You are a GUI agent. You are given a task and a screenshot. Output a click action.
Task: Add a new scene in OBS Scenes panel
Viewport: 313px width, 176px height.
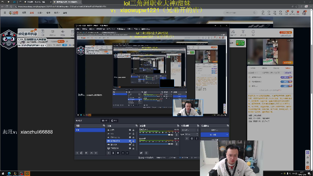click(77, 153)
